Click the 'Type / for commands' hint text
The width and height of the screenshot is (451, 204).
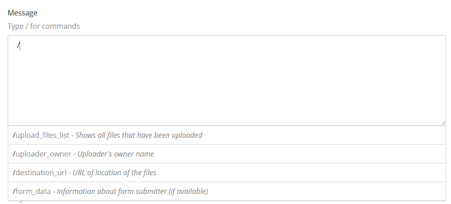pyautogui.click(x=44, y=26)
